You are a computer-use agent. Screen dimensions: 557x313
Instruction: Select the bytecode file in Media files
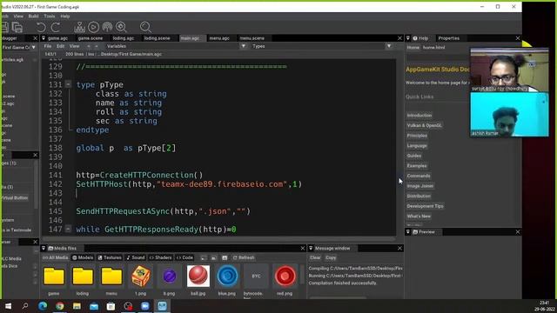tap(256, 276)
